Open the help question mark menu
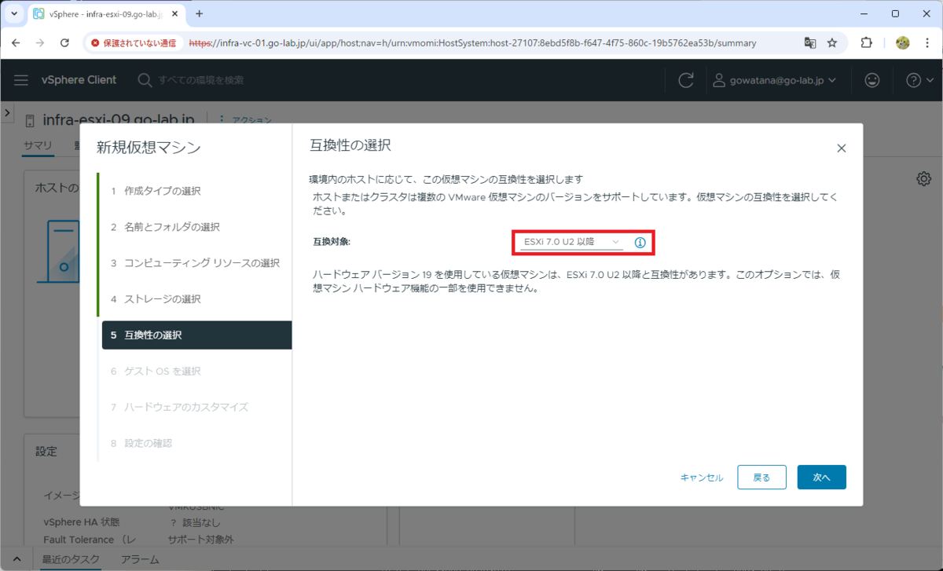 coord(918,80)
